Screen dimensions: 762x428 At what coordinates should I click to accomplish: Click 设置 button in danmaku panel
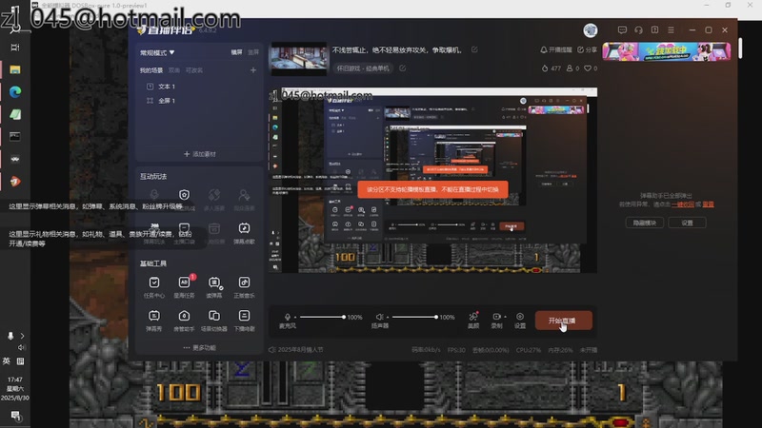coord(687,223)
